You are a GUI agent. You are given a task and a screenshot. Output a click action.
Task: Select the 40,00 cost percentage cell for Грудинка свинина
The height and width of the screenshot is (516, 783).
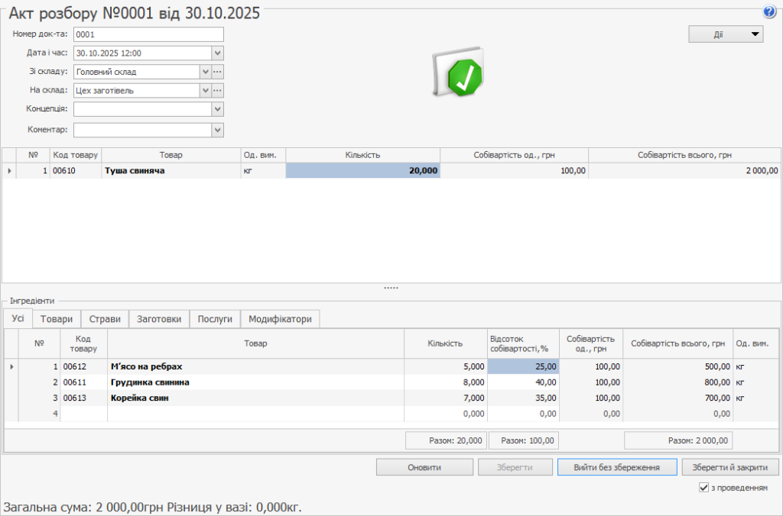(x=523, y=382)
